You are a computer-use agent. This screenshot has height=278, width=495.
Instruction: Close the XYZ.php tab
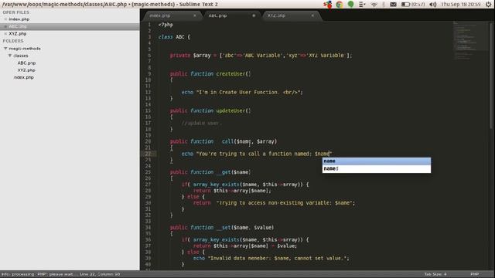[312, 15]
